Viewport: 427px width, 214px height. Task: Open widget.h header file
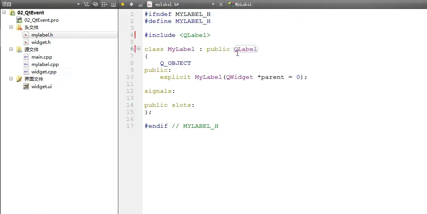41,42
